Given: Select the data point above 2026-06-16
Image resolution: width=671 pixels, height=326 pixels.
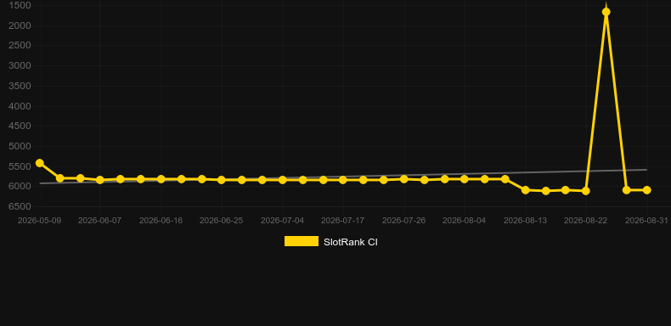Looking at the screenshot, I should [x=161, y=179].
